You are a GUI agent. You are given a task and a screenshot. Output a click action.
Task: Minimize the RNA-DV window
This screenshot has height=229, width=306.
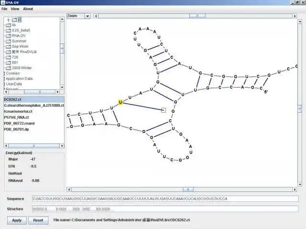click(293, 2)
